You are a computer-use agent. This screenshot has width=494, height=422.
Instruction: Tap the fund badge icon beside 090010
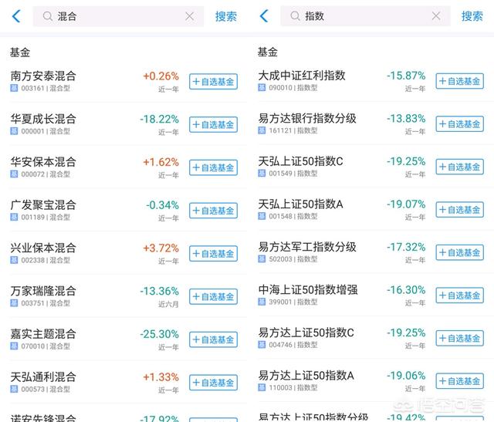tap(262, 87)
